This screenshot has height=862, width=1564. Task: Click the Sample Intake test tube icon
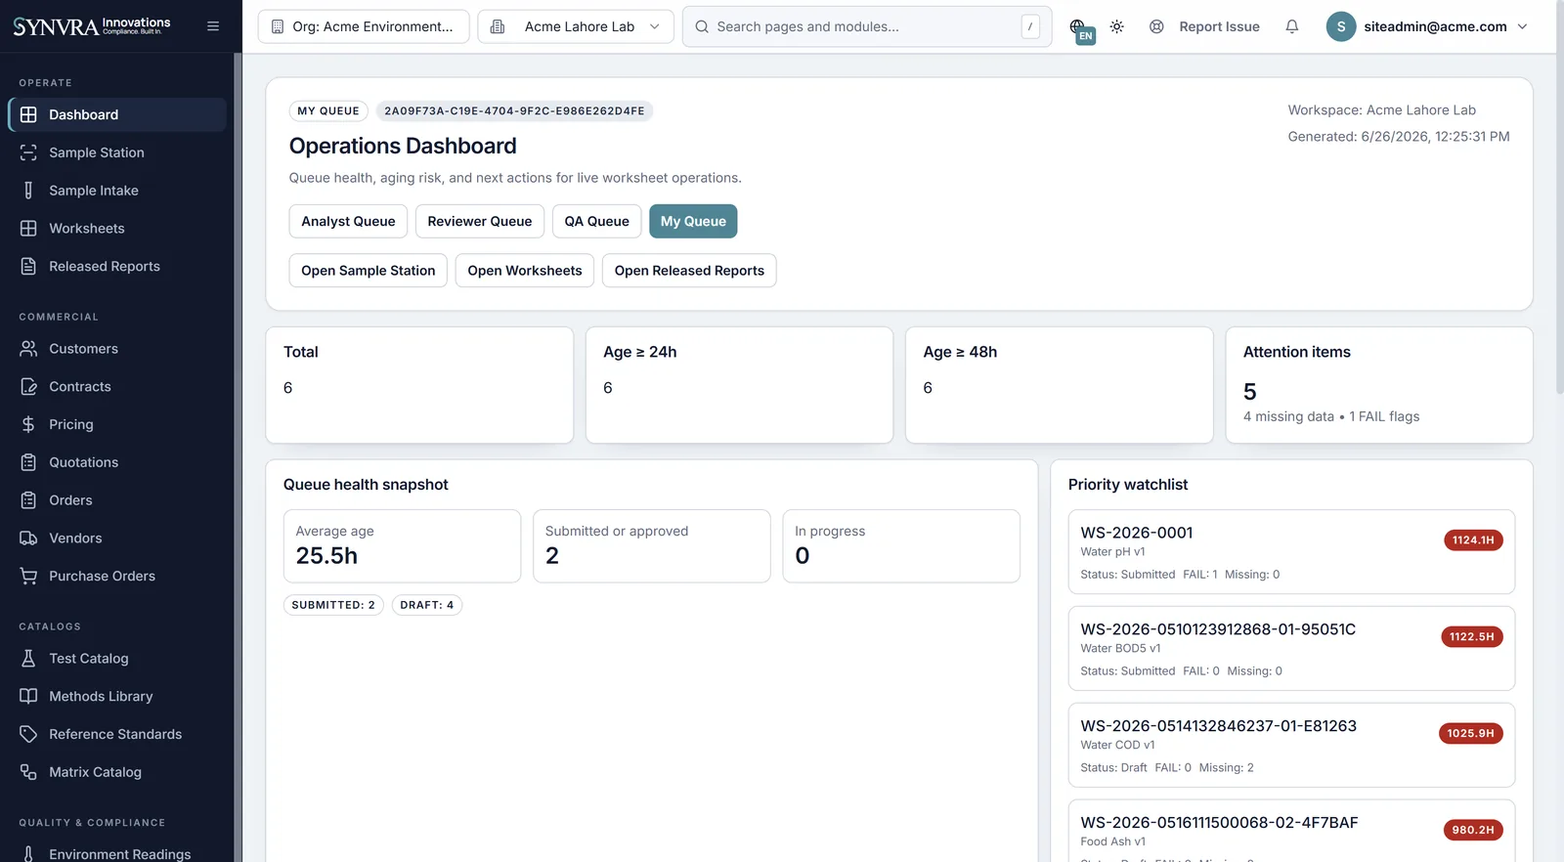pyautogui.click(x=28, y=191)
